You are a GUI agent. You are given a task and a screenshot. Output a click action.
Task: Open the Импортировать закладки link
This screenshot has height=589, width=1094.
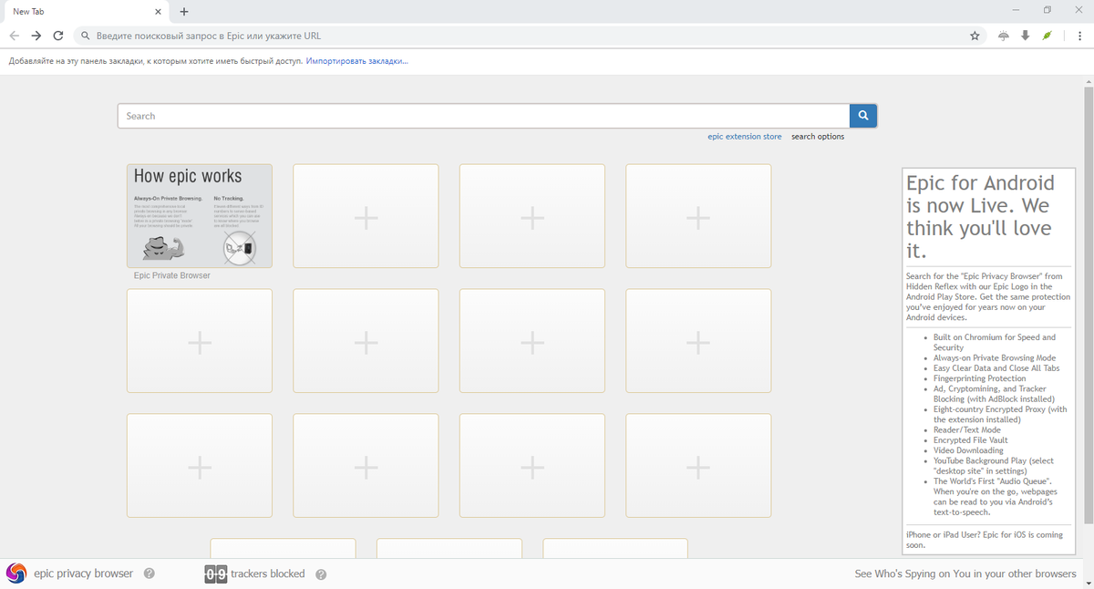(x=357, y=61)
